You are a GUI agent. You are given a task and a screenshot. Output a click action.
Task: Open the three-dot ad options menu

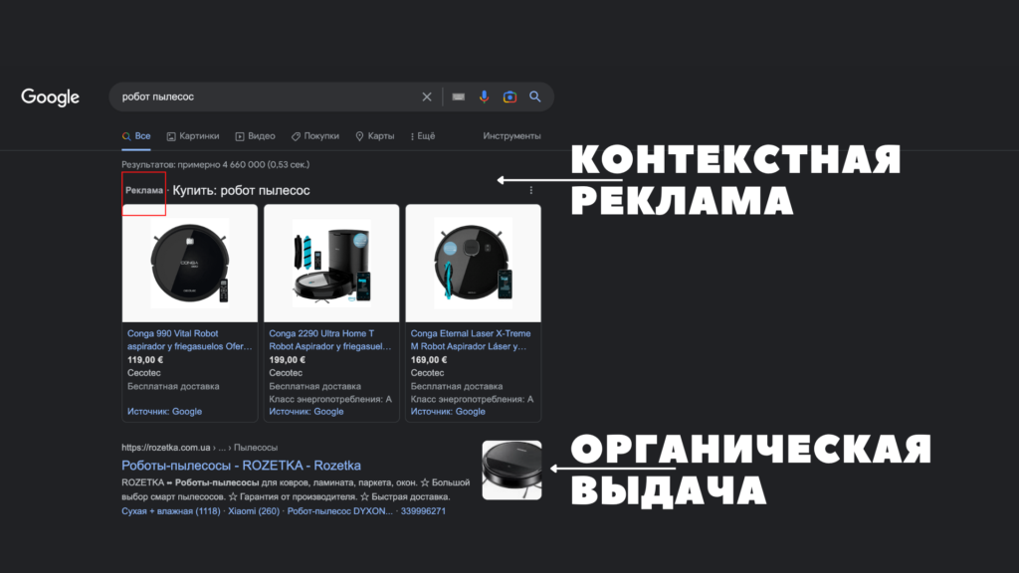pos(531,190)
